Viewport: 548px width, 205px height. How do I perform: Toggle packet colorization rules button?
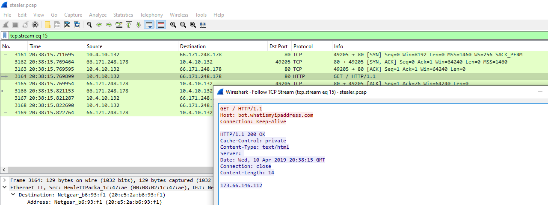[161, 25]
